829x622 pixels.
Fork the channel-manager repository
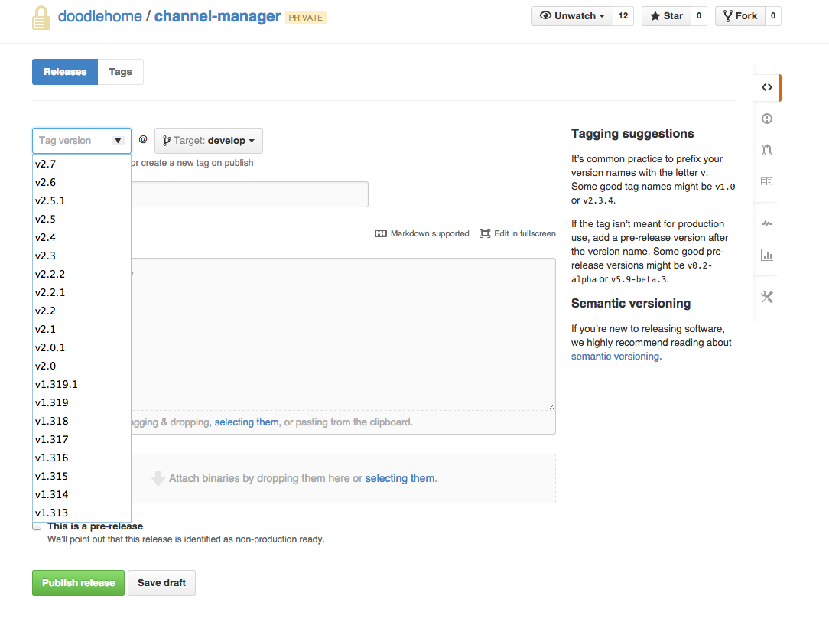[740, 16]
